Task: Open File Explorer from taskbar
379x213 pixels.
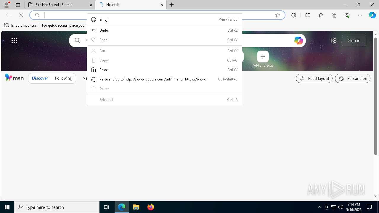Action: (x=136, y=207)
